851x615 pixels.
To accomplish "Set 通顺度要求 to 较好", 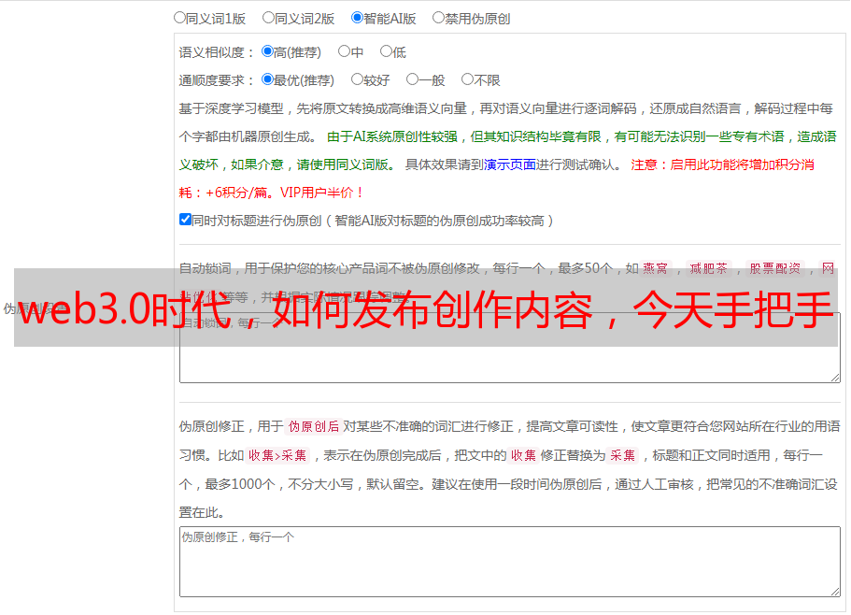I will click(x=357, y=79).
